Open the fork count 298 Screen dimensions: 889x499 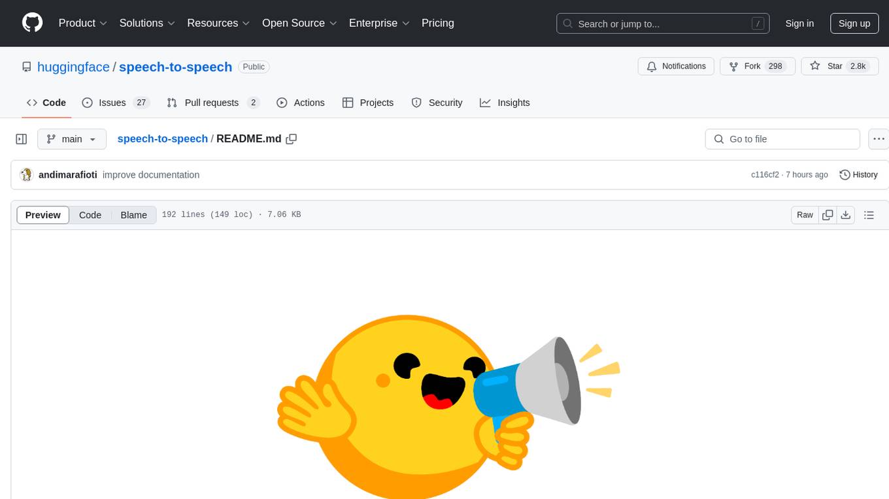[776, 66]
